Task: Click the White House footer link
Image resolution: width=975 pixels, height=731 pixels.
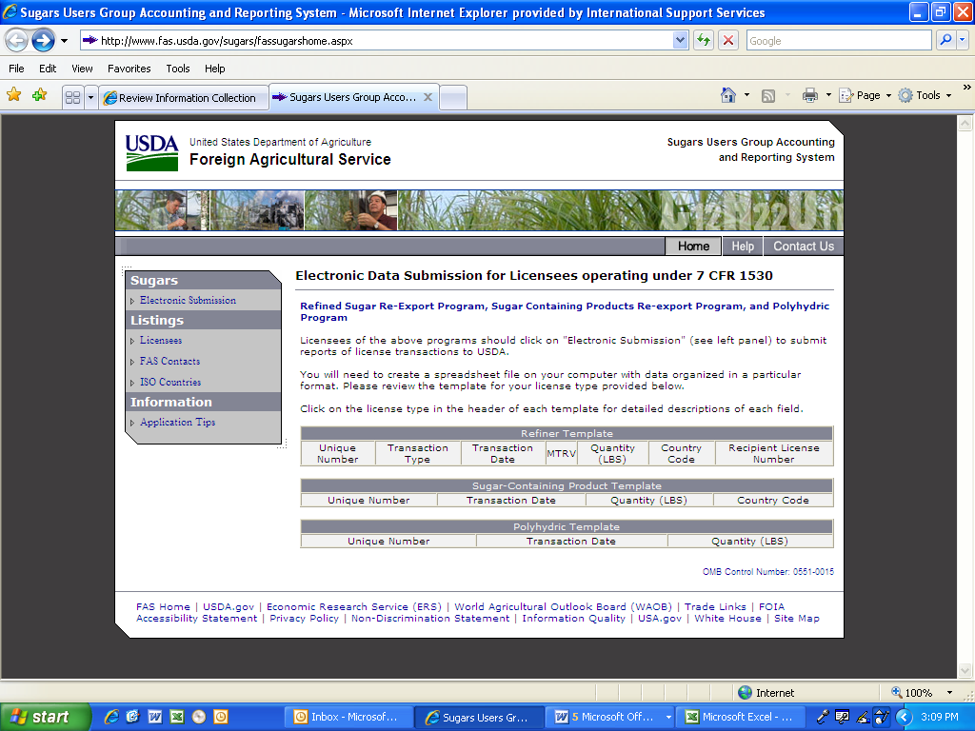Action: point(727,619)
